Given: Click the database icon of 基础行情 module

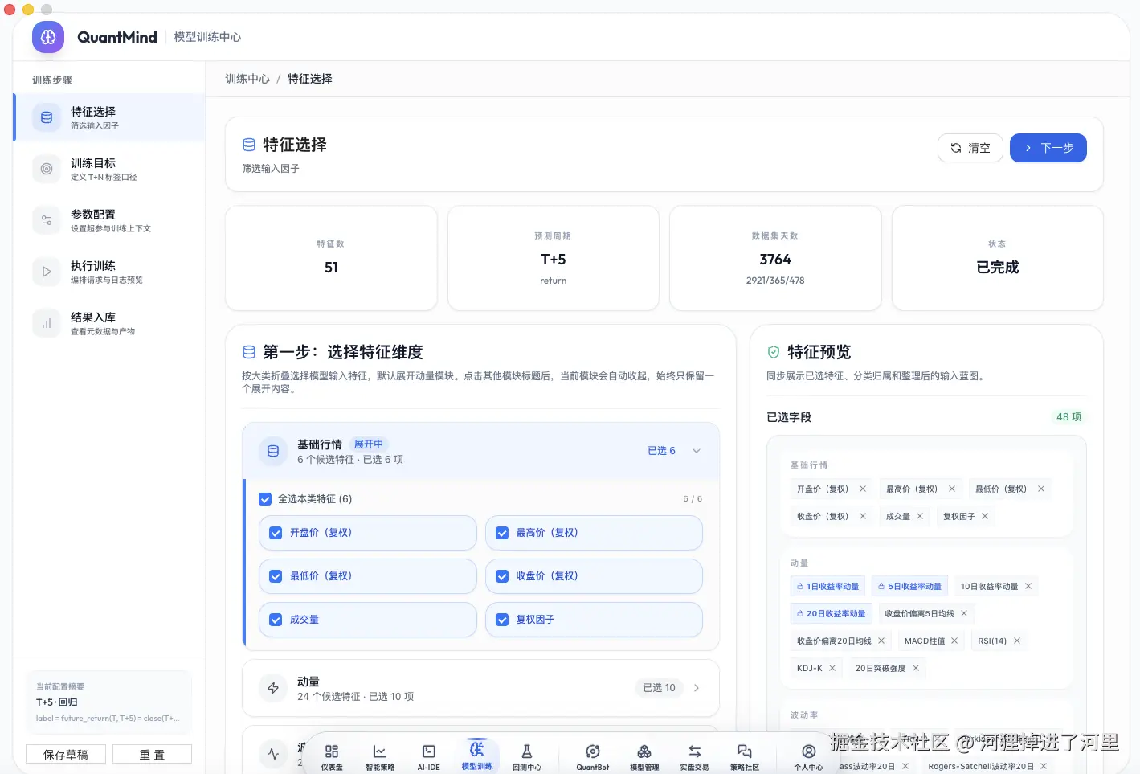Looking at the screenshot, I should click(x=273, y=451).
